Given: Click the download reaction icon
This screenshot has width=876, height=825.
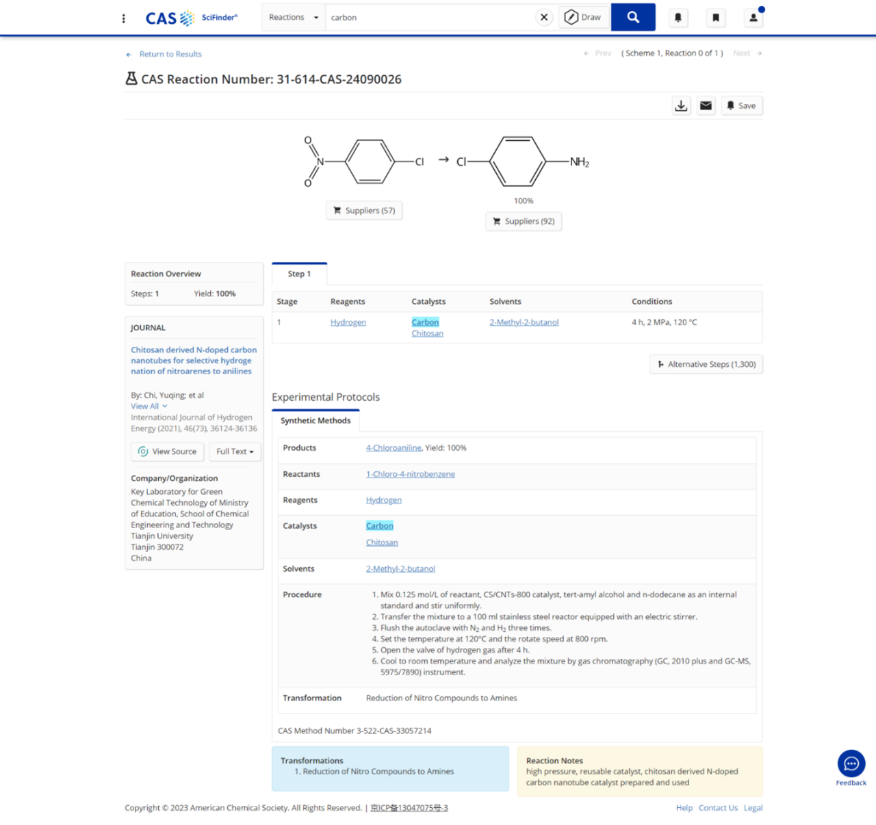Looking at the screenshot, I should click(x=681, y=106).
